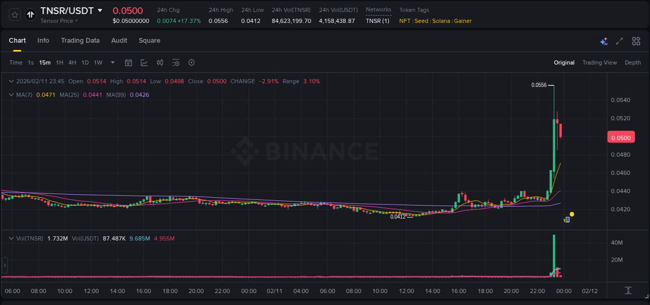Select the line chart style icon
This screenshot has height=305, width=650.
point(144,62)
